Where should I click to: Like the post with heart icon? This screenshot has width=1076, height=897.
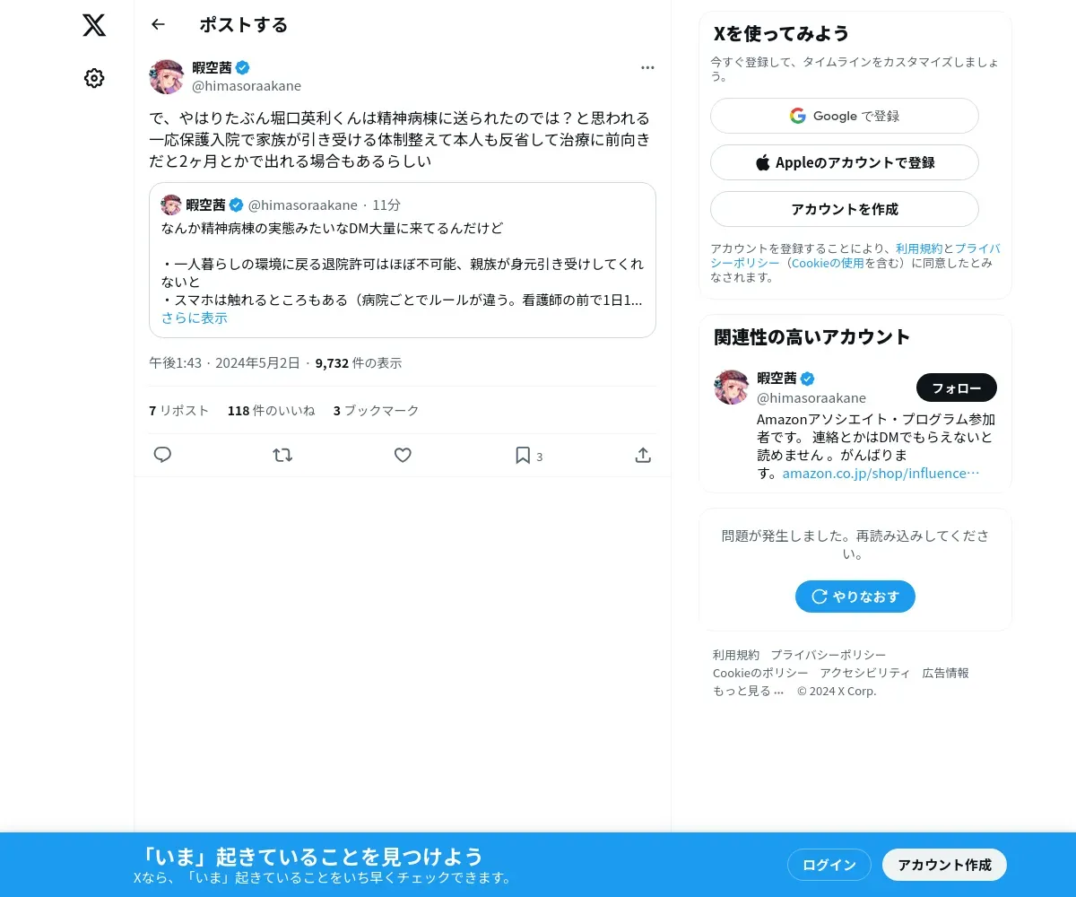click(x=403, y=455)
